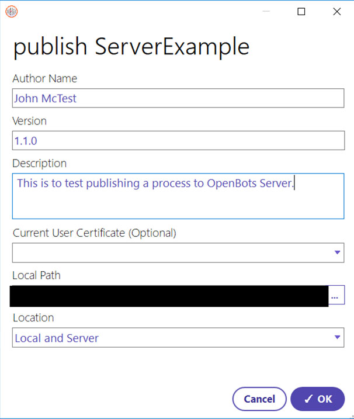Screen dimensions: 354x419
Task: Confirm publishing with the OK button
Action: point(318,399)
